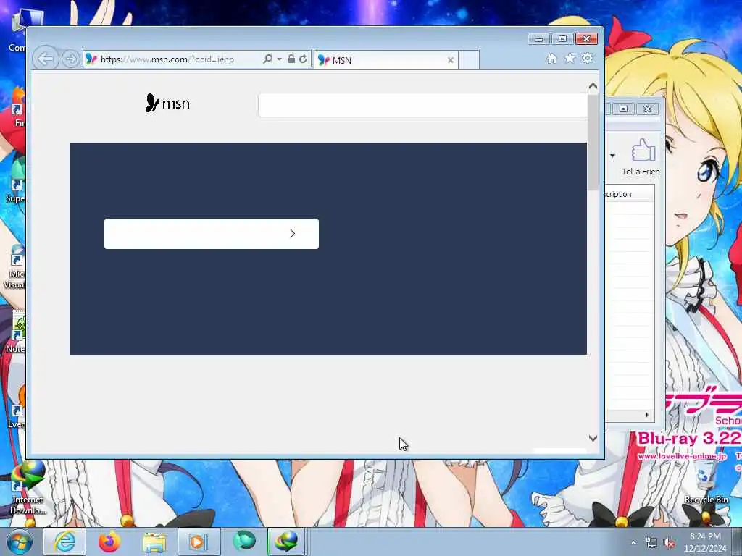The height and width of the screenshot is (556, 742).
Task: Click the white button with chevron arrow
Action: pos(212,234)
